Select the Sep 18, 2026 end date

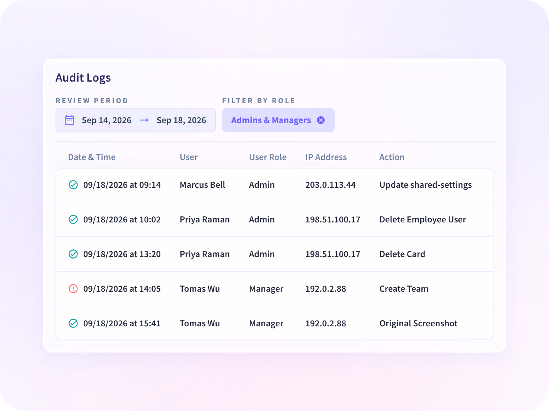(x=181, y=120)
